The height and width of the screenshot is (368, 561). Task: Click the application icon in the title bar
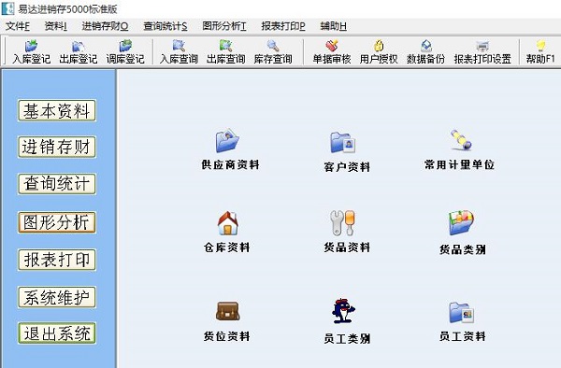7,8
